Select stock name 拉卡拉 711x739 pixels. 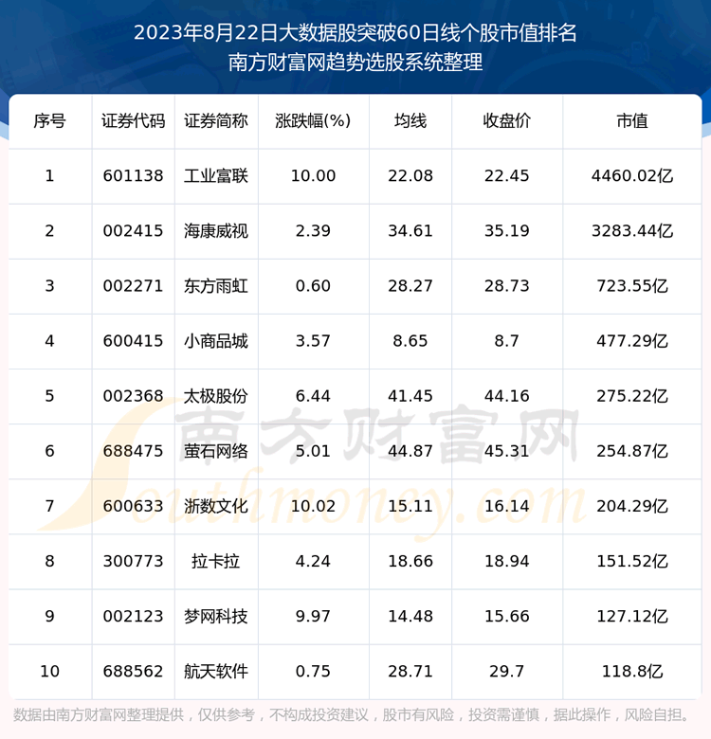[x=216, y=561]
